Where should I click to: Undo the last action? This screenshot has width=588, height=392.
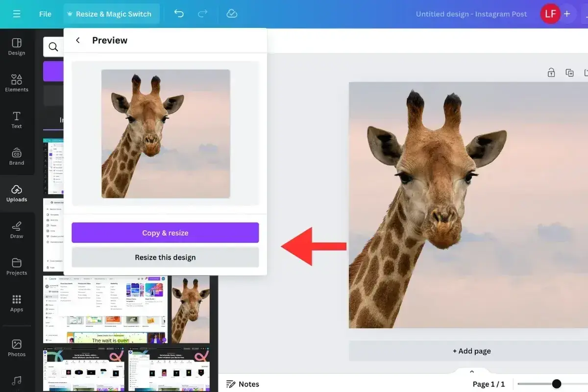pos(178,14)
